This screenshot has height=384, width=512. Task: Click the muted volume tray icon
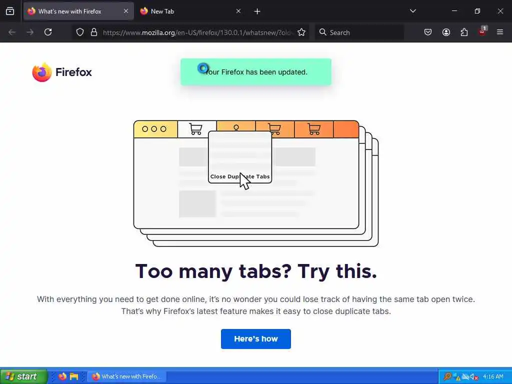474,377
